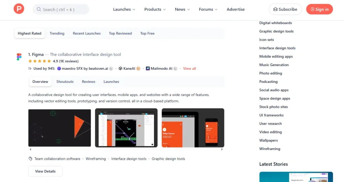Viewport: 344px width, 182px height.
Task: Select the Overview tab for Figma
Action: (x=40, y=82)
